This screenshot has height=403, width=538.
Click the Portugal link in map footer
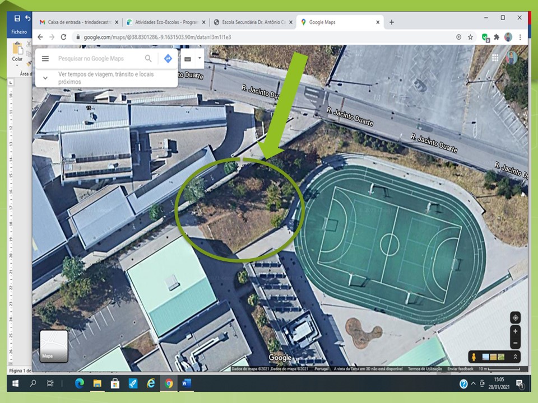[322, 369]
